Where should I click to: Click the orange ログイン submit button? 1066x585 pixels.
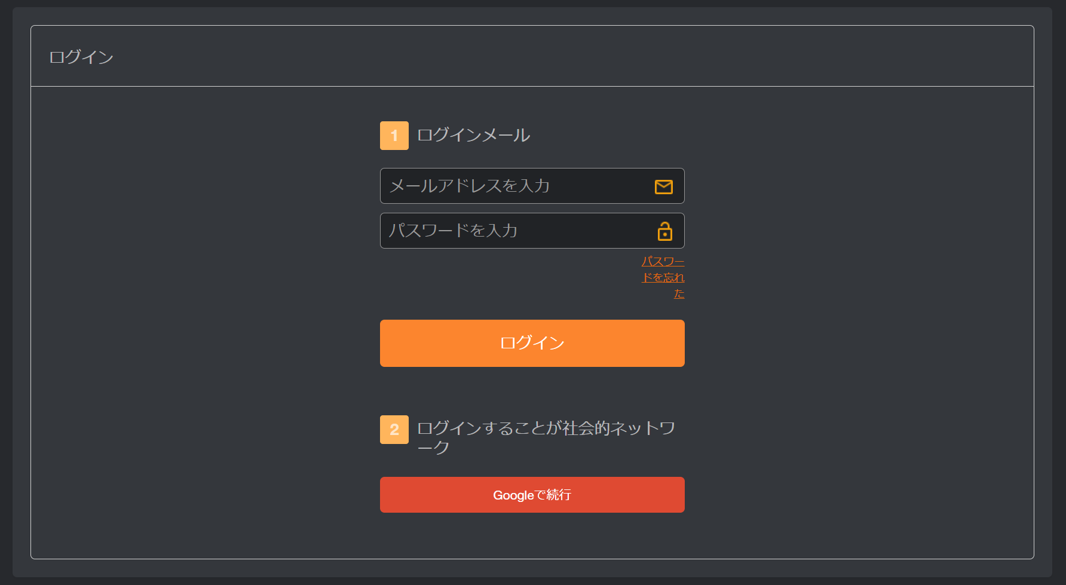pos(532,343)
